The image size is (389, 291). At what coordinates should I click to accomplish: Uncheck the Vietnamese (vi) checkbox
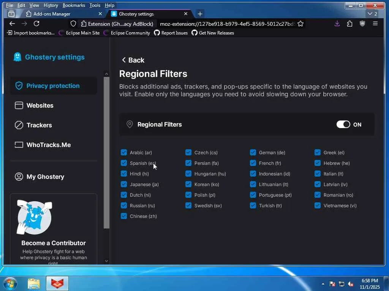pos(317,206)
